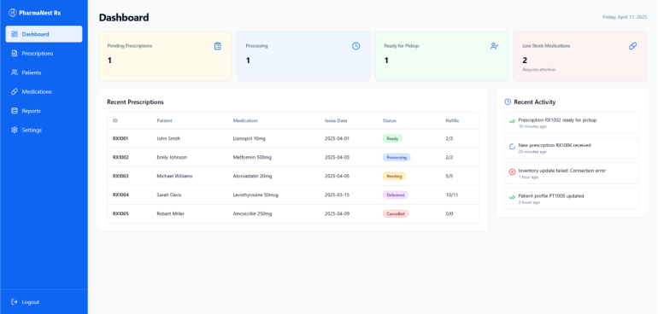Click clock icon on Processing card
The width and height of the screenshot is (658, 314).
pyautogui.click(x=355, y=46)
